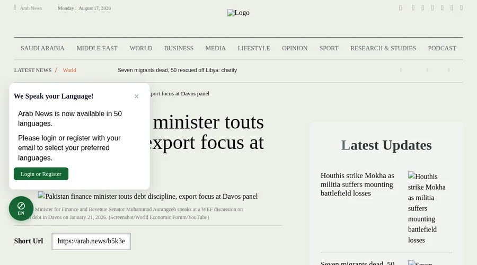The width and height of the screenshot is (477, 265).
Task: Click the Pakistan finance minister article image
Action: [148, 196]
